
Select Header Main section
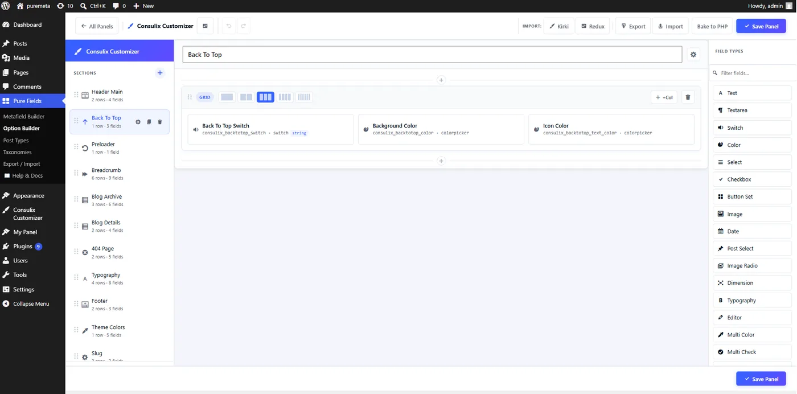point(120,95)
